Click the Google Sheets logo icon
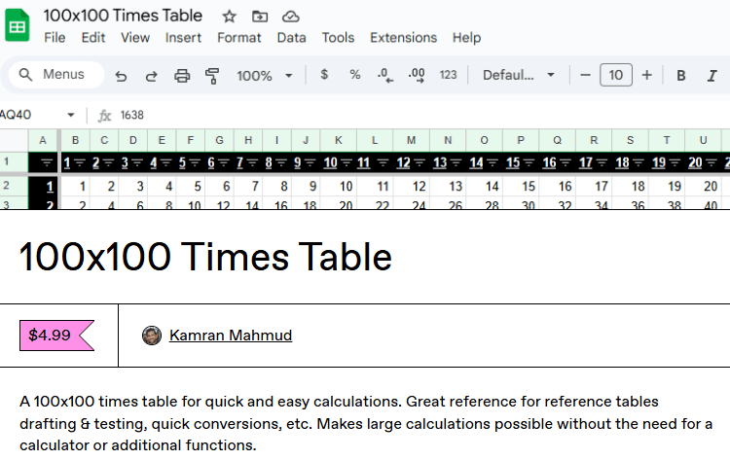The image size is (730, 460). click(x=18, y=26)
